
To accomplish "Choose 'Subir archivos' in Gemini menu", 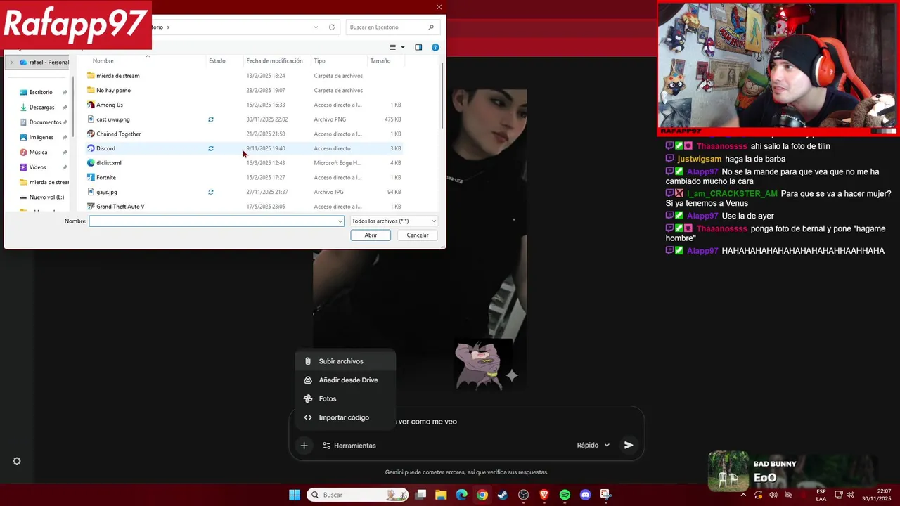I will pyautogui.click(x=345, y=361).
